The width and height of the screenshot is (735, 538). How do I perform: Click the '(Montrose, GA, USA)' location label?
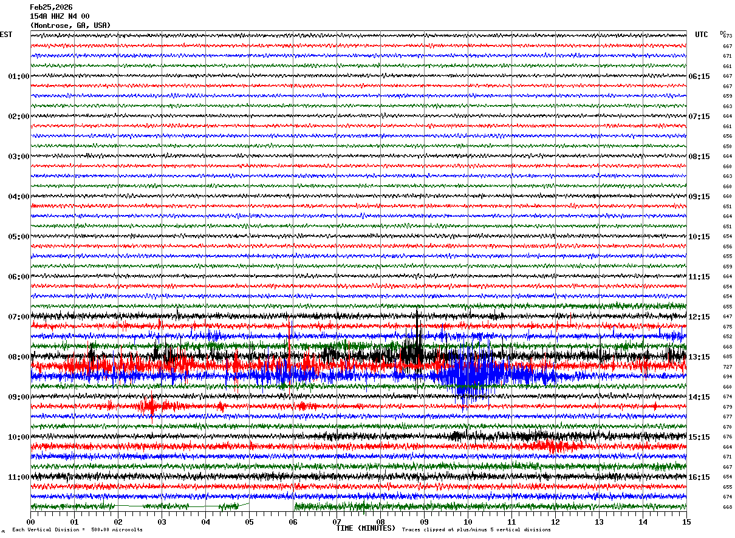click(70, 26)
